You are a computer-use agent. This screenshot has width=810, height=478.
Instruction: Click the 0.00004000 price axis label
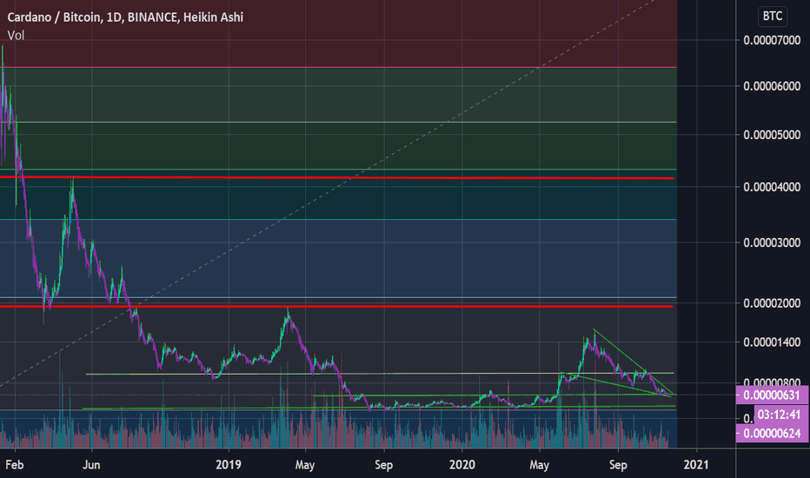tap(772, 187)
